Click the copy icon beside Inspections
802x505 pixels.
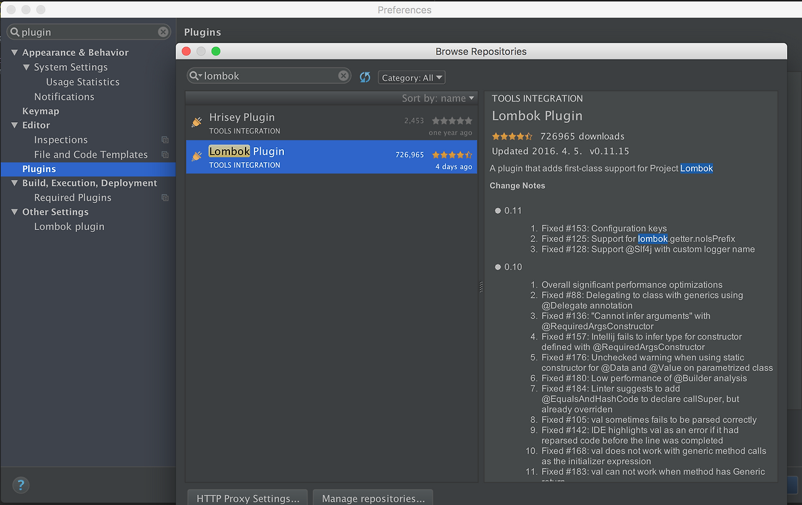[x=165, y=140]
